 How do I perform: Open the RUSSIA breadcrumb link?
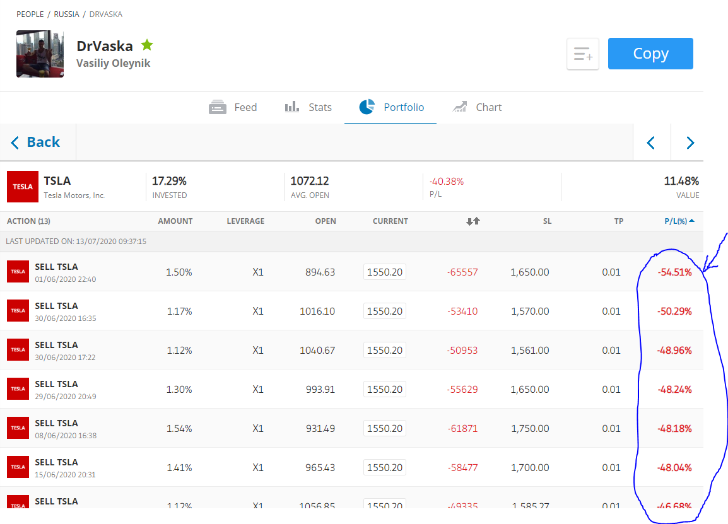(x=66, y=15)
